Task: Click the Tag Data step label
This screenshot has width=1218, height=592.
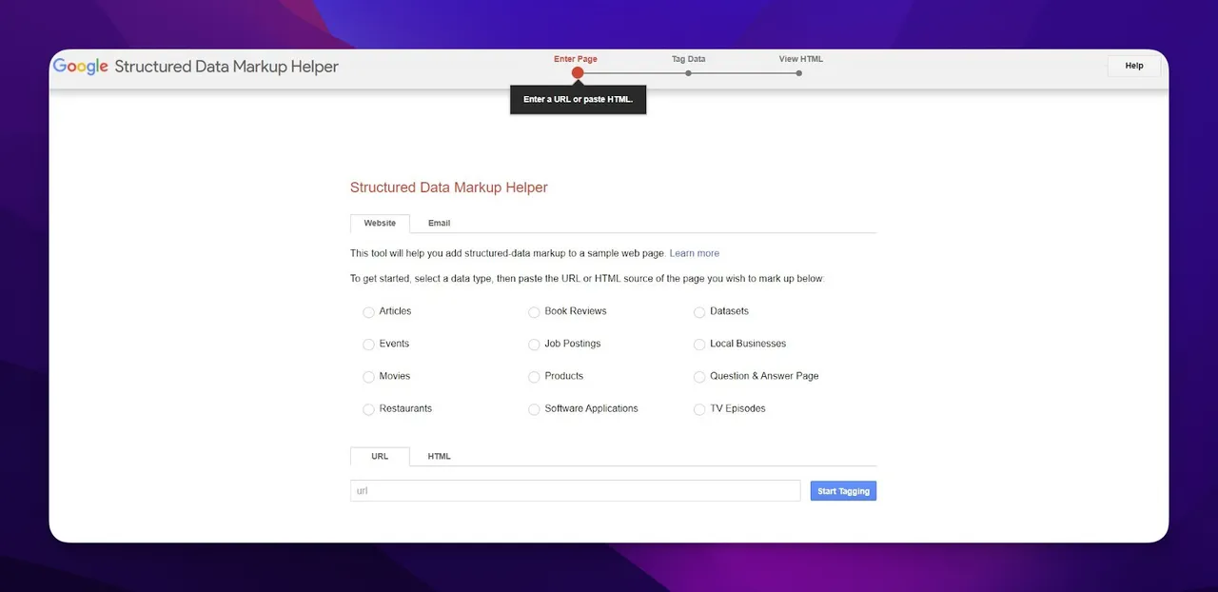Action: 688,59
